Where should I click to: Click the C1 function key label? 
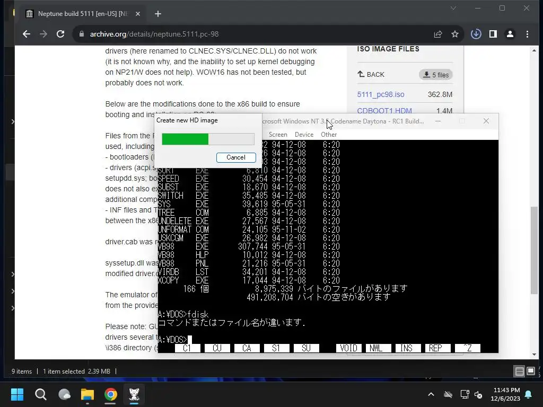(x=187, y=348)
